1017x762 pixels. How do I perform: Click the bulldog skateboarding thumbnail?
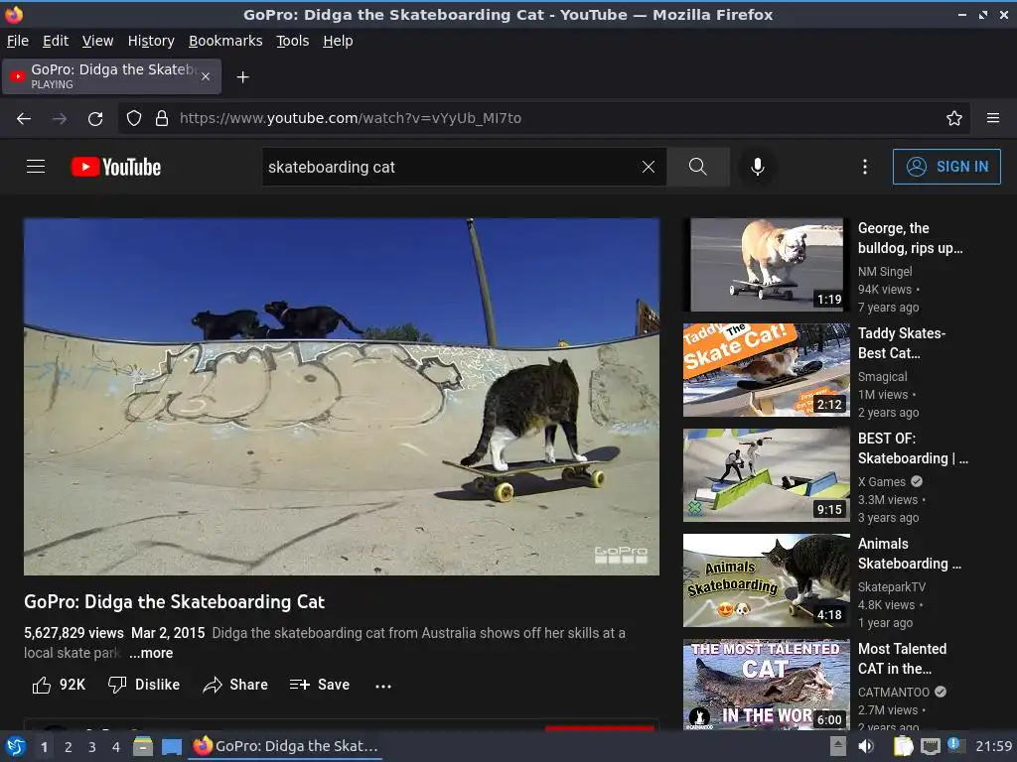(766, 264)
